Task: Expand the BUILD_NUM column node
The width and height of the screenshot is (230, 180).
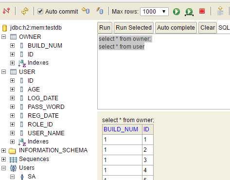Action: 12,46
